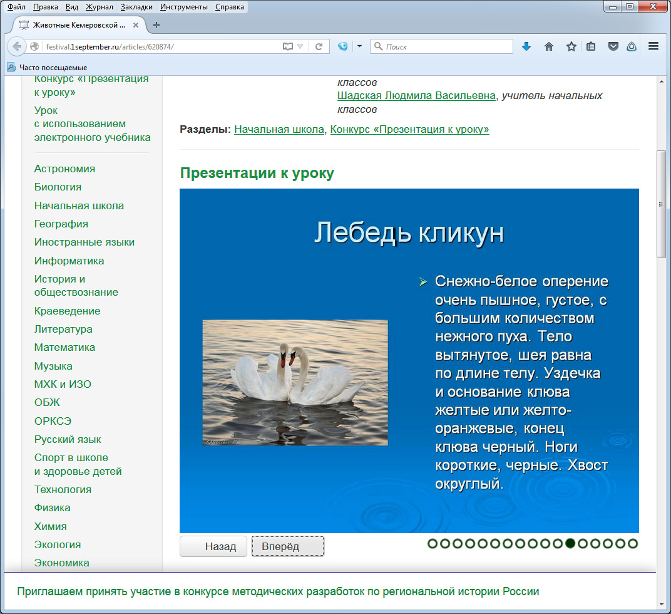Open the bookmarks list icon
This screenshot has width=671, height=614.
tap(591, 46)
